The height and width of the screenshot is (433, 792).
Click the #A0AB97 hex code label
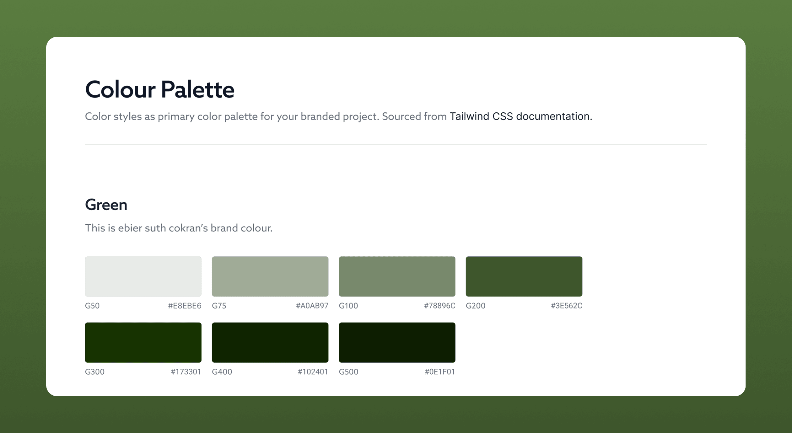(312, 306)
